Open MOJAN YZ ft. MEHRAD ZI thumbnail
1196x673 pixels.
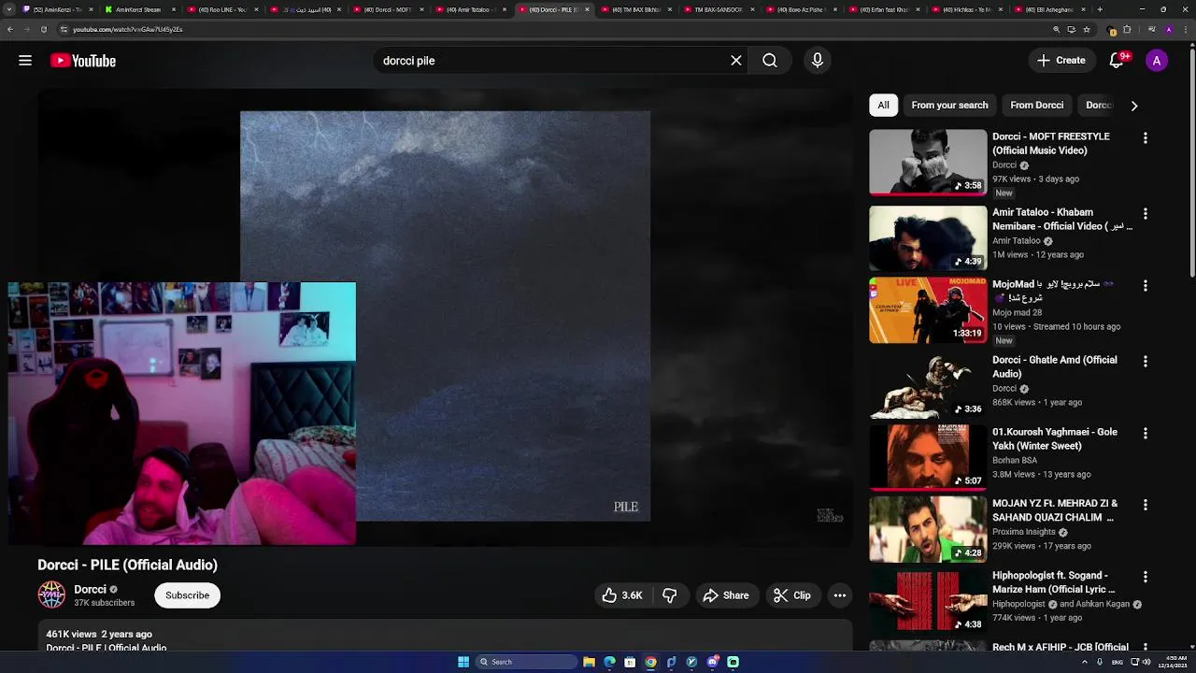click(x=928, y=529)
